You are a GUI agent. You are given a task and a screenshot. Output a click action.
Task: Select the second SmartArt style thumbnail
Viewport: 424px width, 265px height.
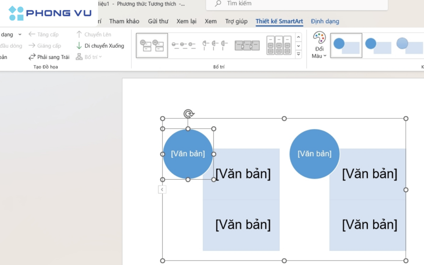(x=378, y=45)
